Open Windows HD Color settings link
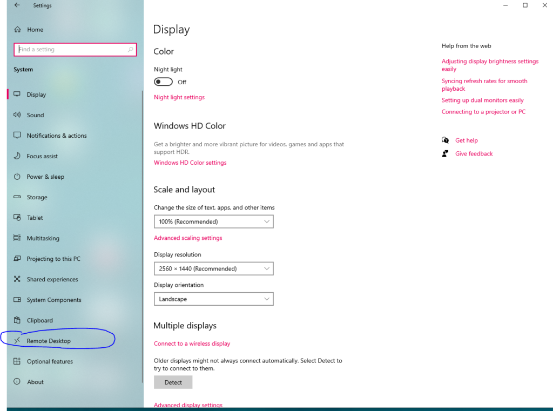This screenshot has height=411, width=553. 190,163
